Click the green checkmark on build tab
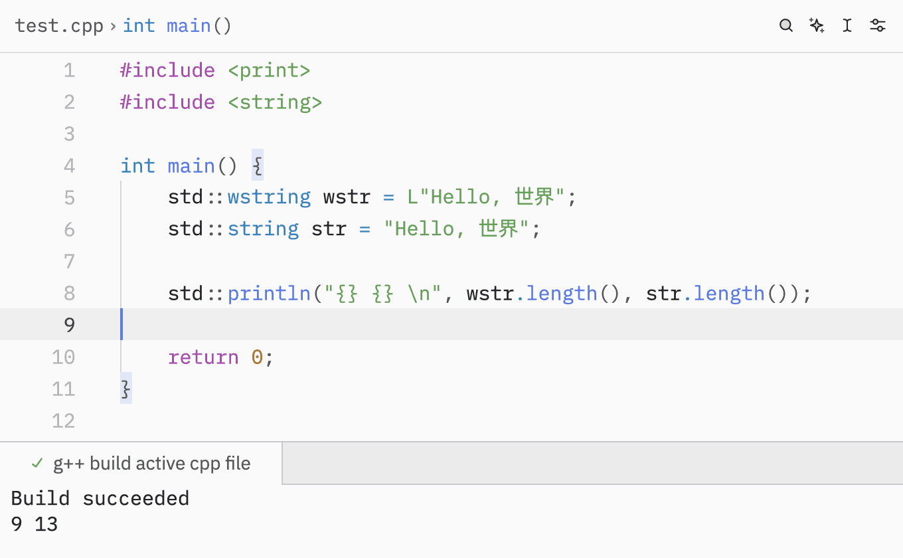The width and height of the screenshot is (903, 558). pyautogui.click(x=38, y=463)
